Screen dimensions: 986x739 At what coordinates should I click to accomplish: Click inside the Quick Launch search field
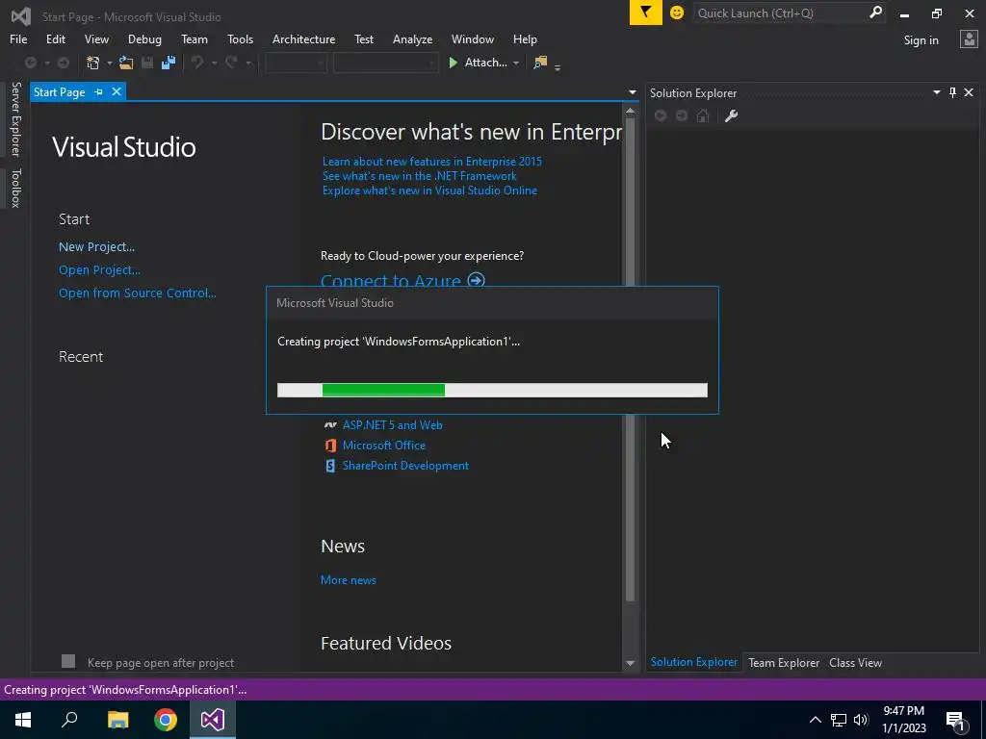click(x=780, y=13)
